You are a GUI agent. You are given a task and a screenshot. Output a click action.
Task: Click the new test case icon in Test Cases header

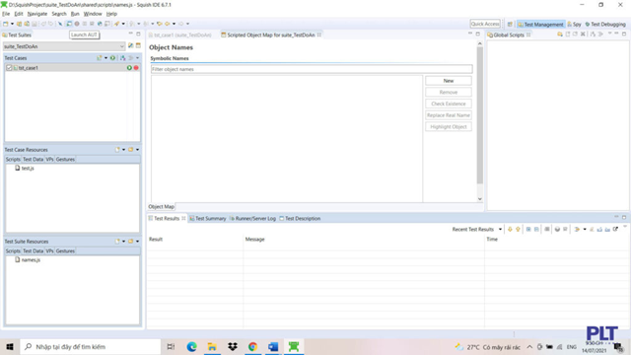(x=99, y=58)
